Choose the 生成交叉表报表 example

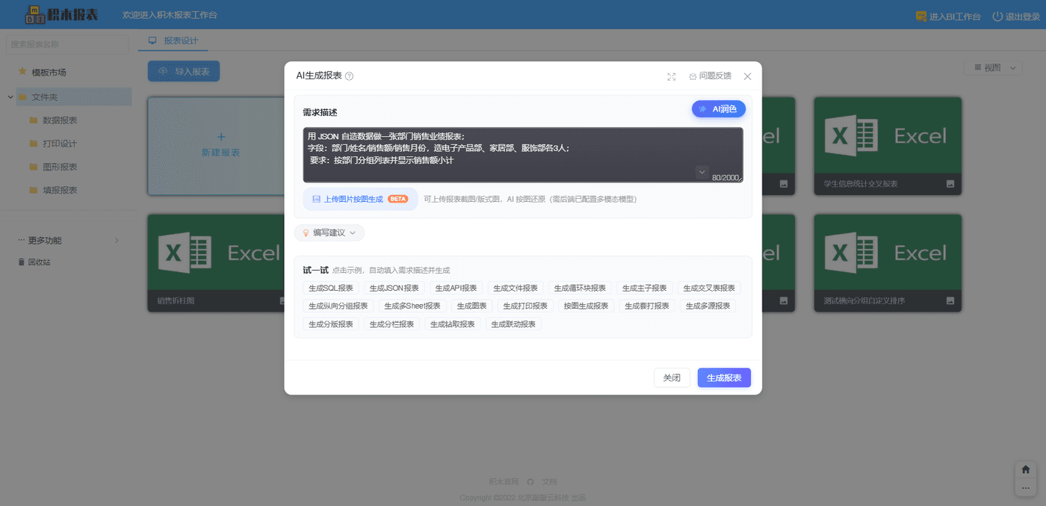[709, 288]
